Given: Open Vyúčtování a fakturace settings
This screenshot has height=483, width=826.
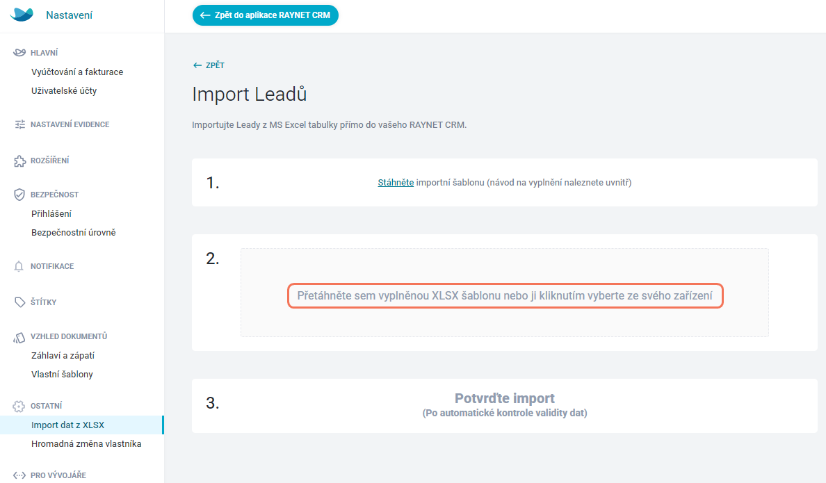Looking at the screenshot, I should point(77,72).
